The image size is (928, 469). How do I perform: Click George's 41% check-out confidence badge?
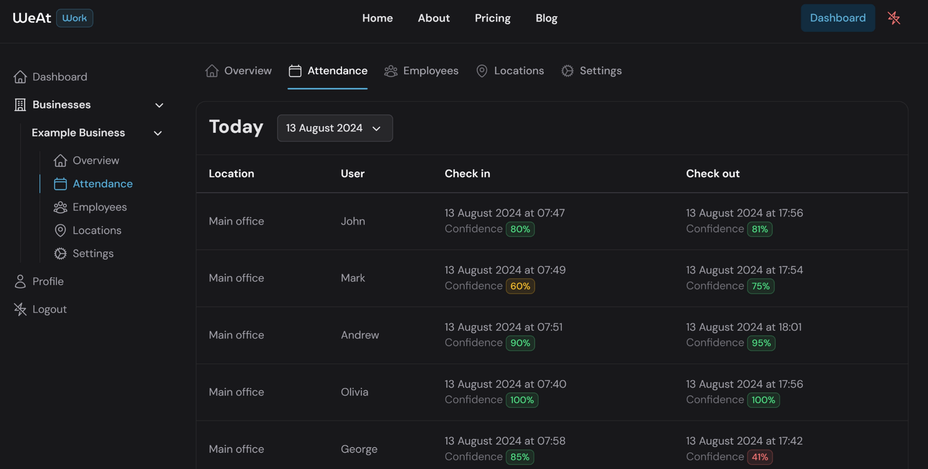tap(759, 457)
